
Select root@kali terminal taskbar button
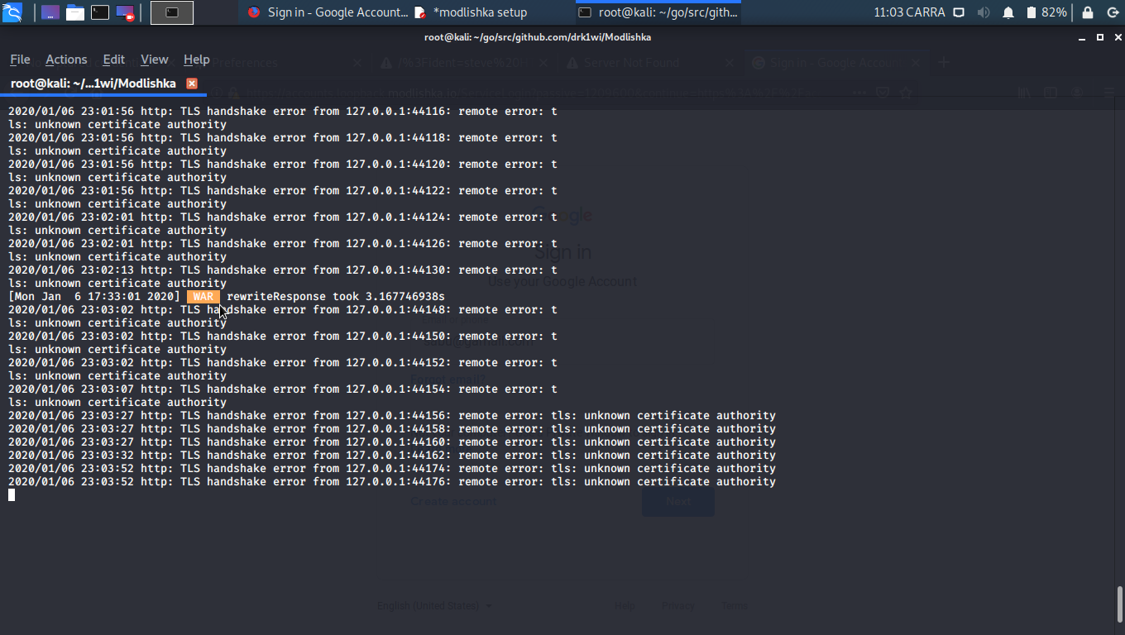pos(658,12)
